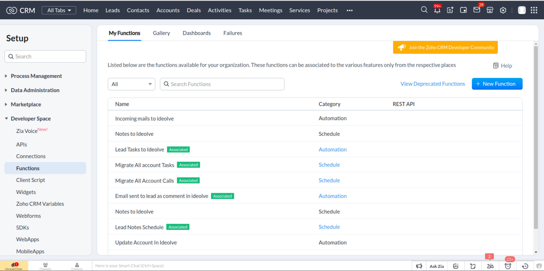Image resolution: width=544 pixels, height=271 pixels.
Task: Open the mail icon with 28 badge
Action: (x=477, y=10)
